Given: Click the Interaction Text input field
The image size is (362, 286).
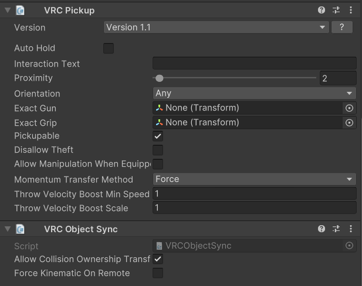Looking at the screenshot, I should pos(254,64).
